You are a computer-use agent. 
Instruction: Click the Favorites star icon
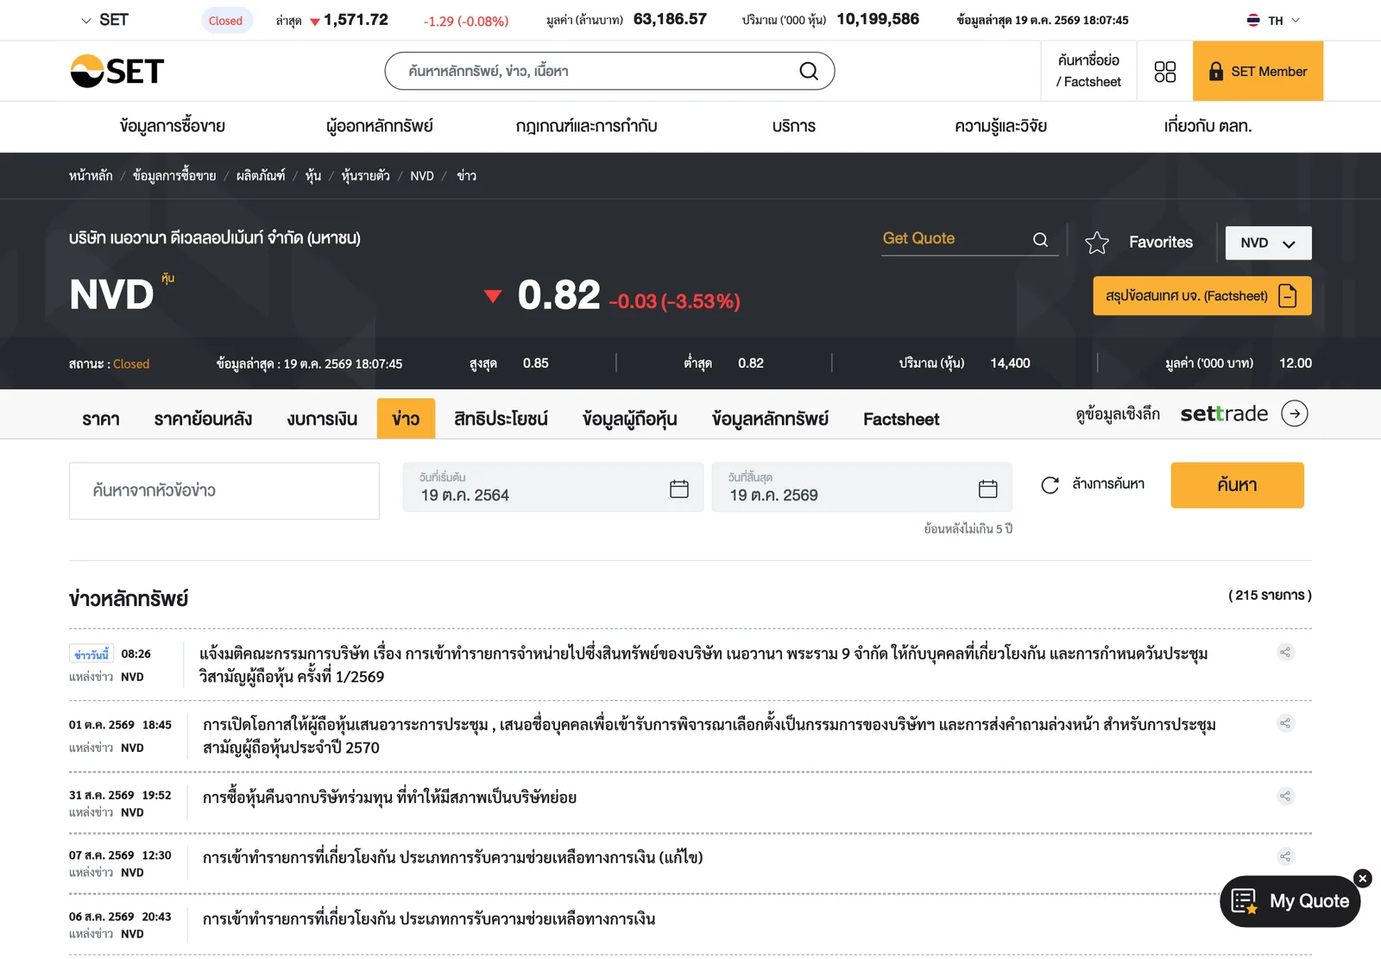click(1097, 243)
